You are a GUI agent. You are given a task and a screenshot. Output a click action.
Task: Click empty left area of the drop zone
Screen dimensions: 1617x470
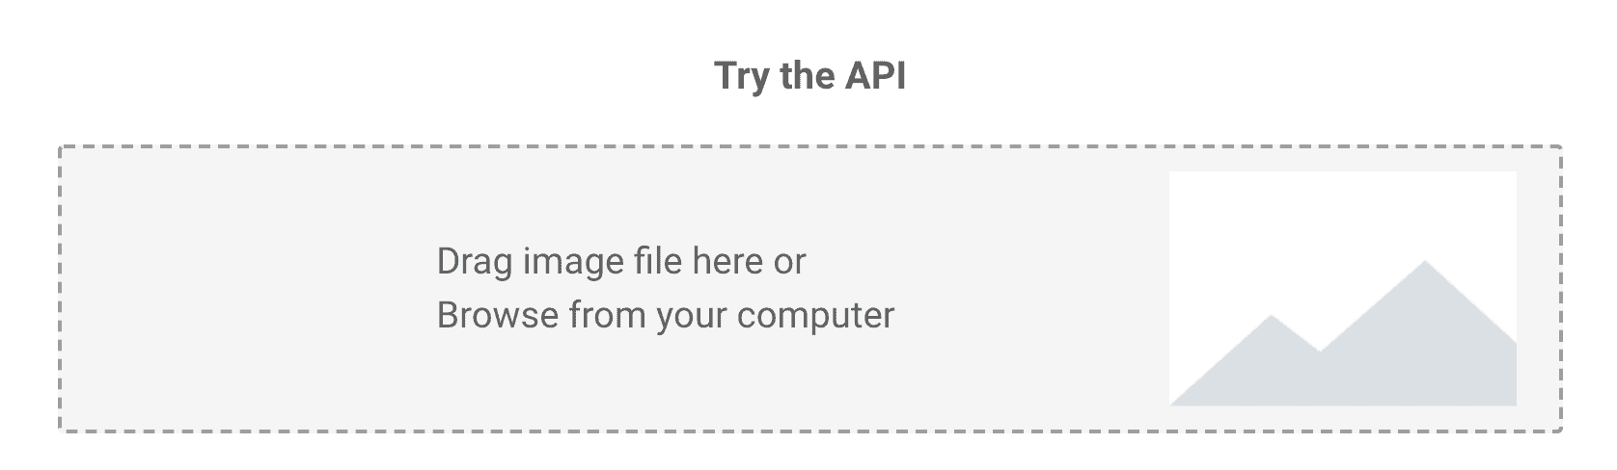(x=241, y=289)
